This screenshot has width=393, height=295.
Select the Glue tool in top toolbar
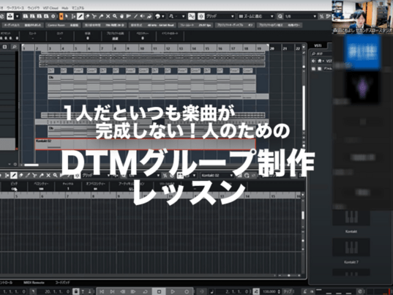[101, 16]
